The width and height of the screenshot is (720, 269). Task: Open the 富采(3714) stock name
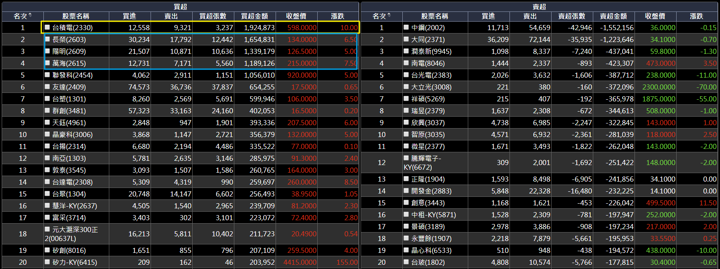(69, 218)
